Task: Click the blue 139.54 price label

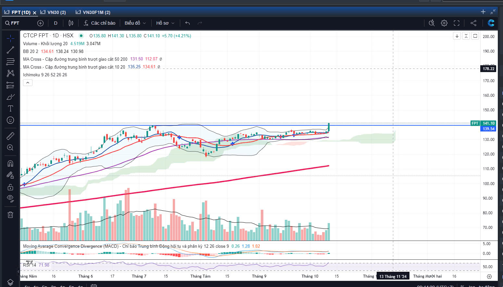Action: (488, 129)
